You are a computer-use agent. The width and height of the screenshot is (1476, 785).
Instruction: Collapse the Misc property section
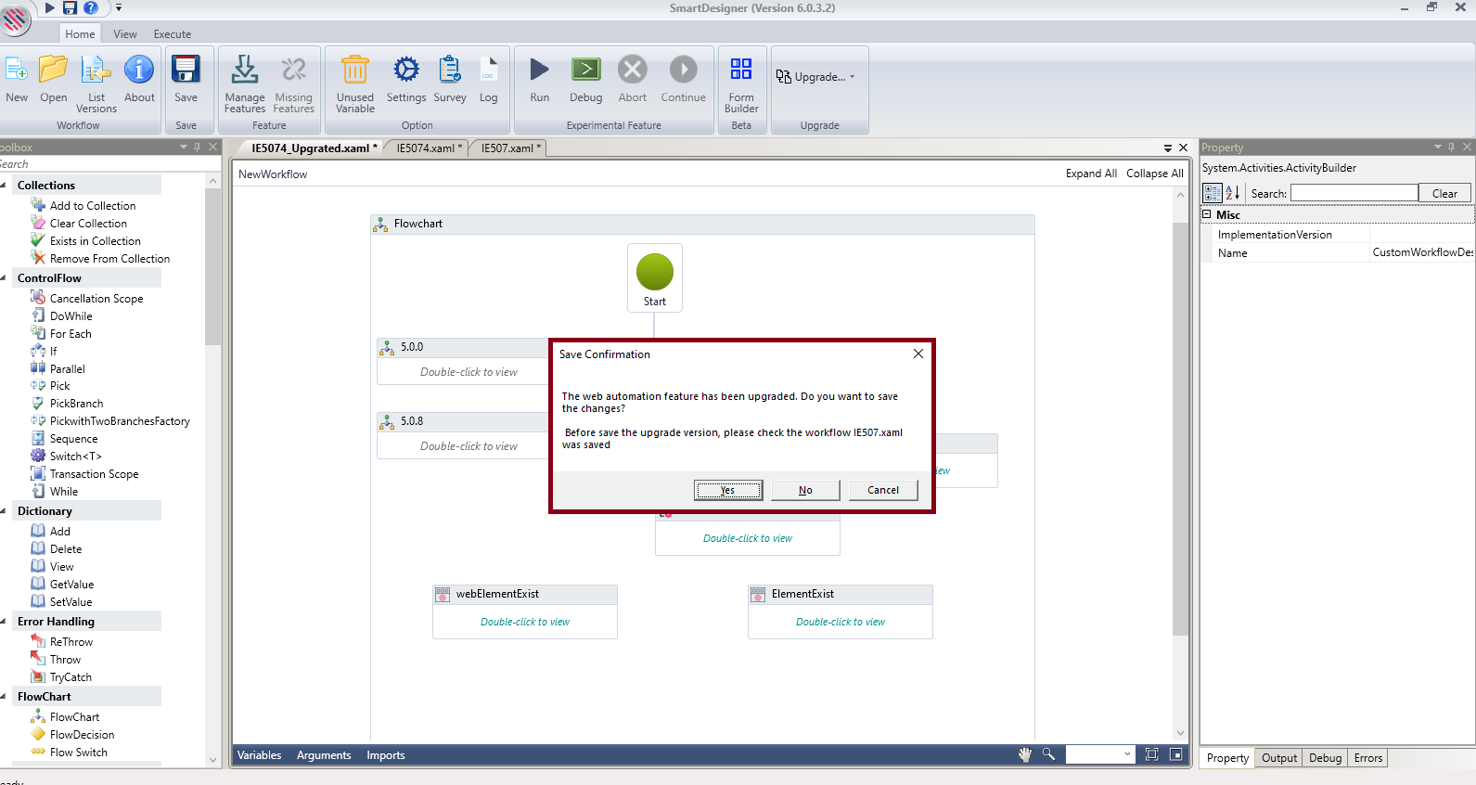point(1208,214)
